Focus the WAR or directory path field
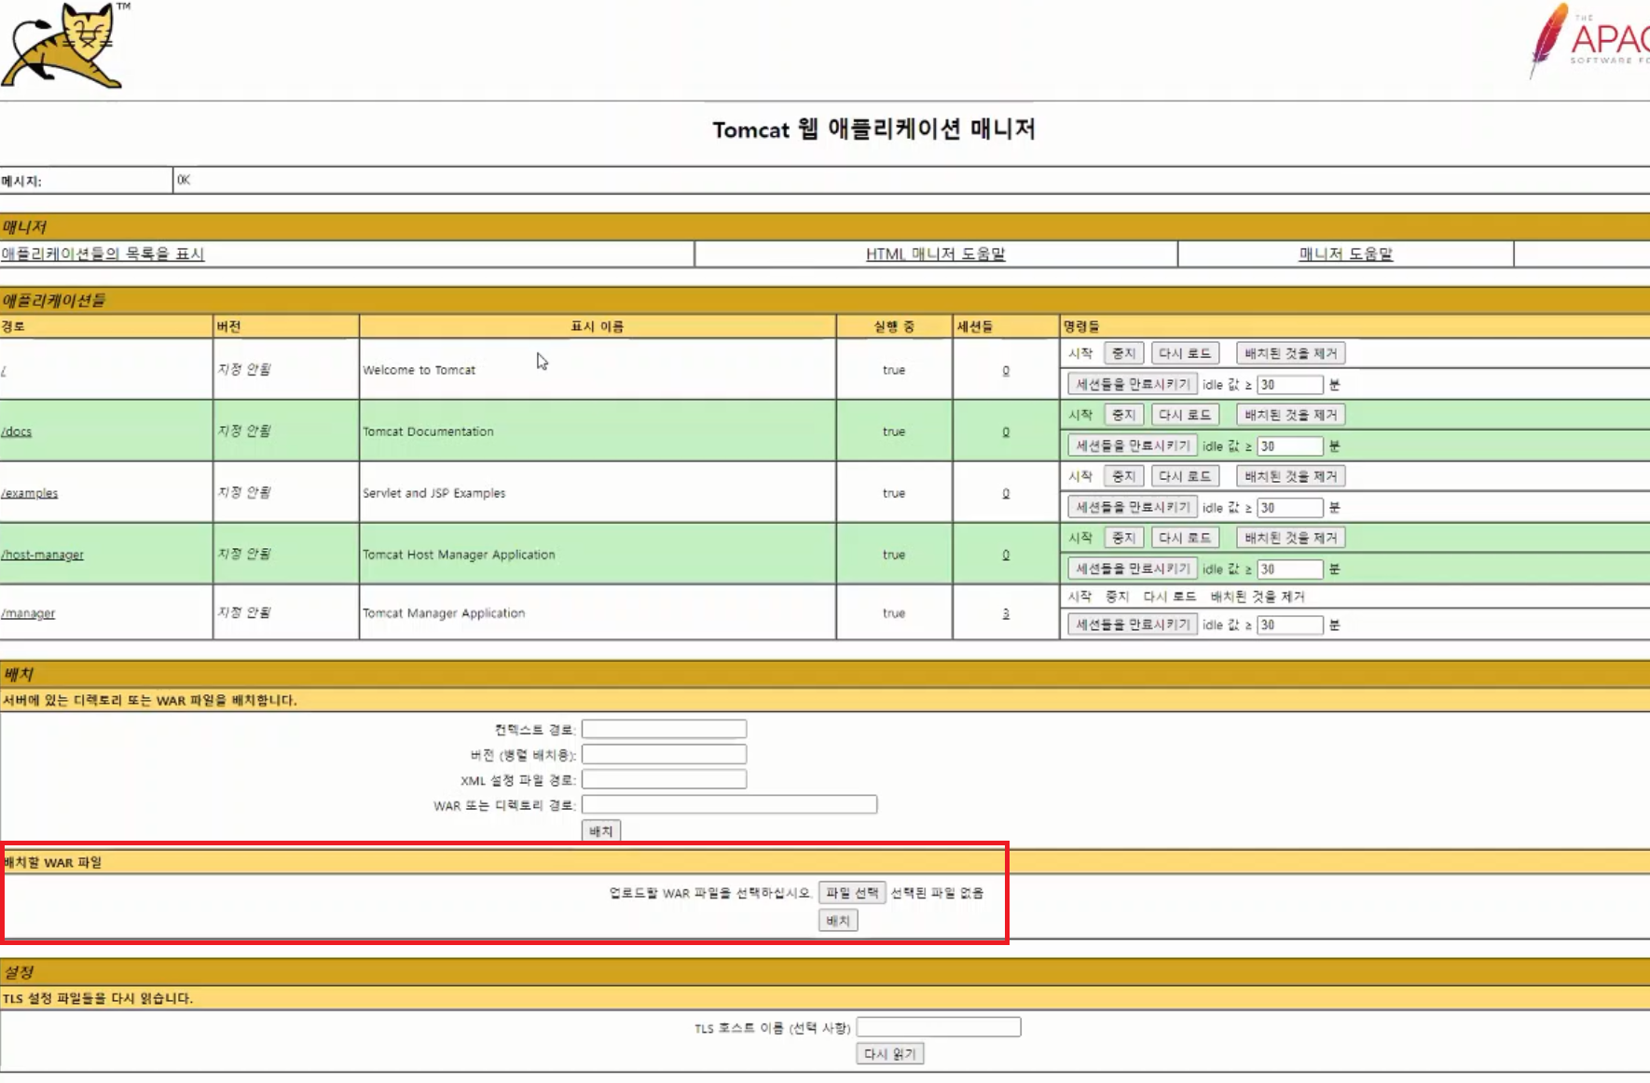 pyautogui.click(x=729, y=804)
